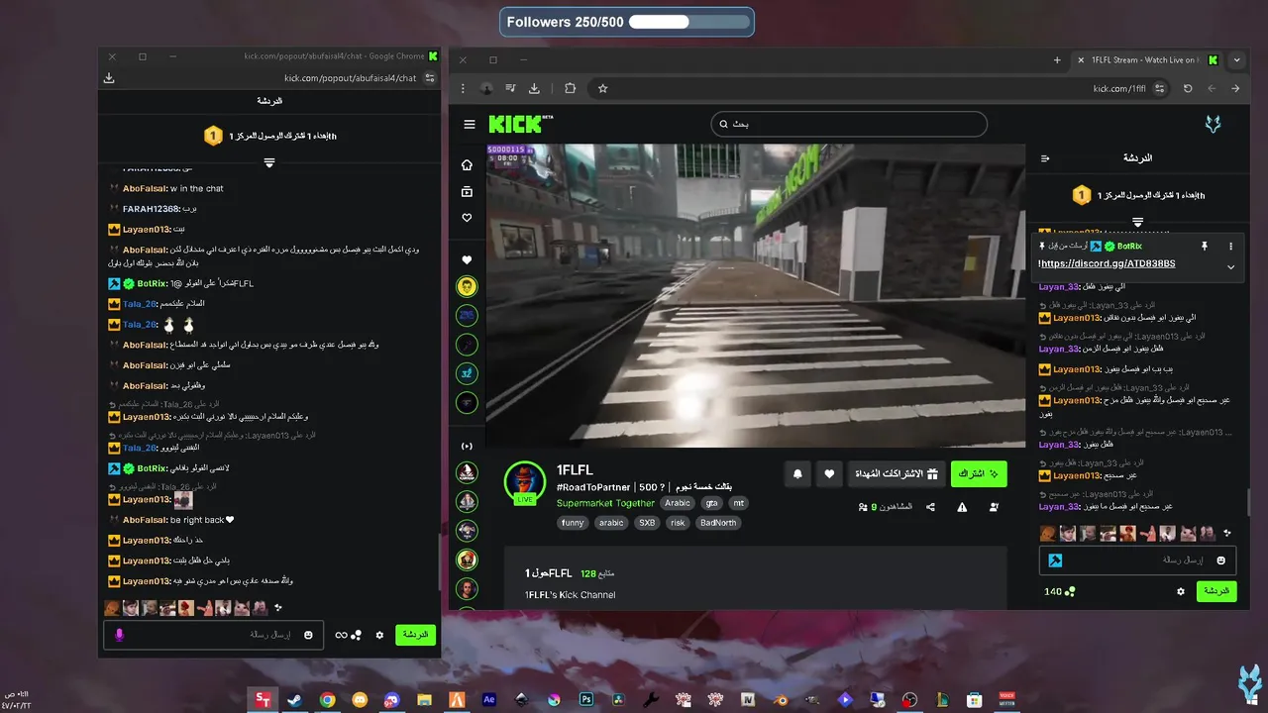Follow 1FLFL with the heart button
The width and height of the screenshot is (1268, 713).
(x=829, y=474)
